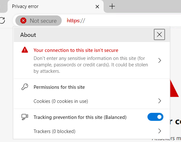The width and height of the screenshot is (181, 142).
Task: Click Tracking prevention for this site label
Action: pos(80,117)
